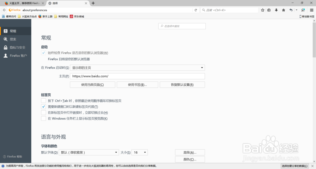This screenshot has height=169, width=316.
Task: Click the info icon in notification bar
Action: 3,166
